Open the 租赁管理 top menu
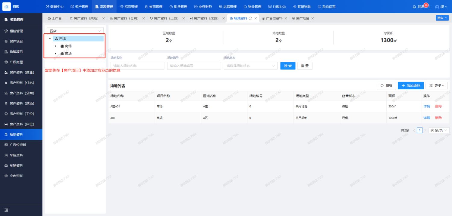Viewport: 452px width, 216px height. 178,7
